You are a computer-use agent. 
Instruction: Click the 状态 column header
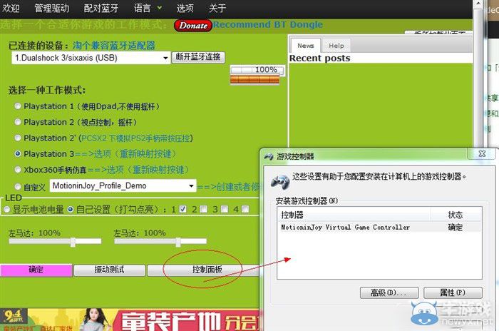click(456, 215)
